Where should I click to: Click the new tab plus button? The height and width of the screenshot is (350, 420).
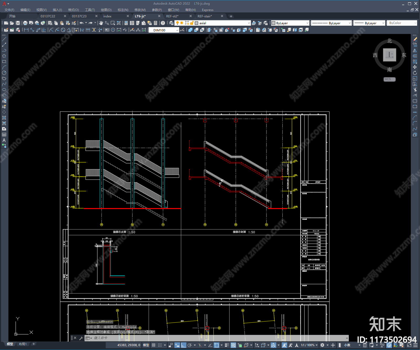231,16
